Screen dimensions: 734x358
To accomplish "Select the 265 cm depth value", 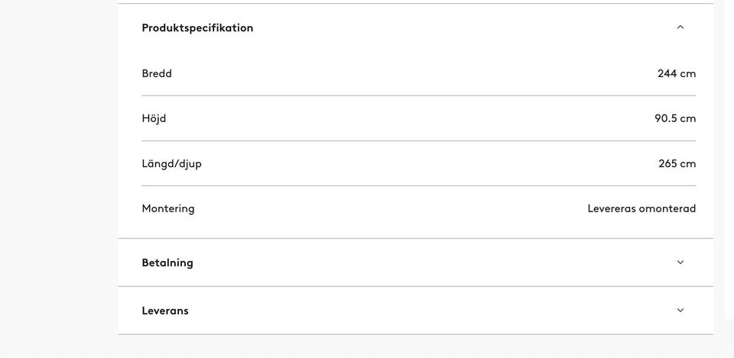I will tap(677, 163).
